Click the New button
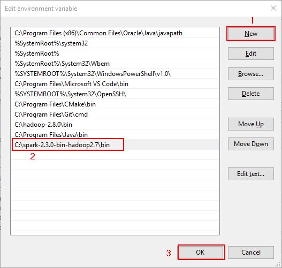Image resolution: width=282 pixels, height=268 pixels. click(251, 34)
